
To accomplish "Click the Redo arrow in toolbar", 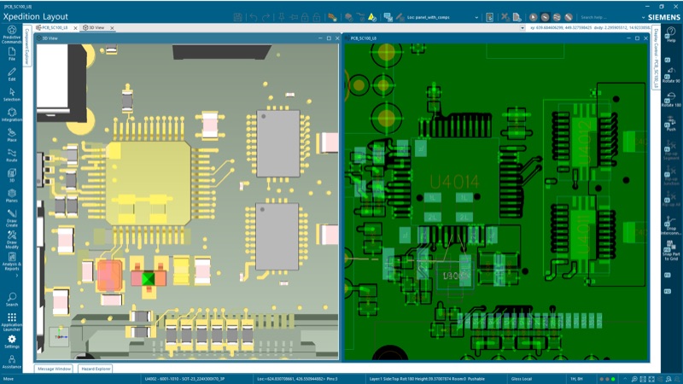I will [266, 17].
